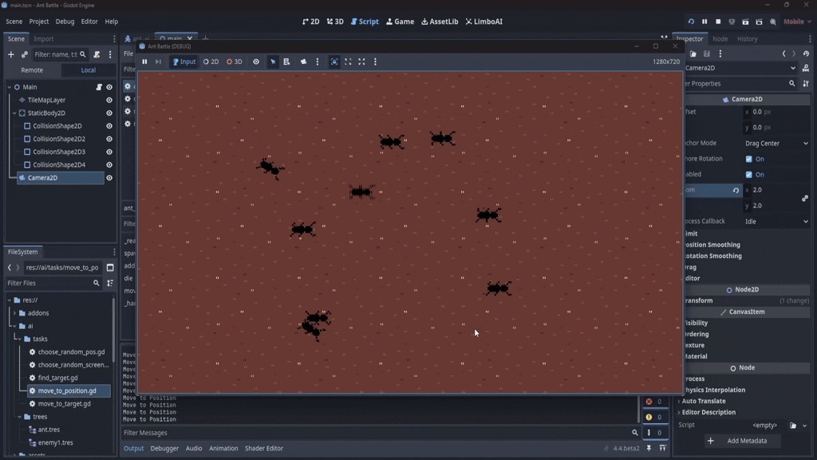
Task: Open the Help menu
Action: coord(112,22)
